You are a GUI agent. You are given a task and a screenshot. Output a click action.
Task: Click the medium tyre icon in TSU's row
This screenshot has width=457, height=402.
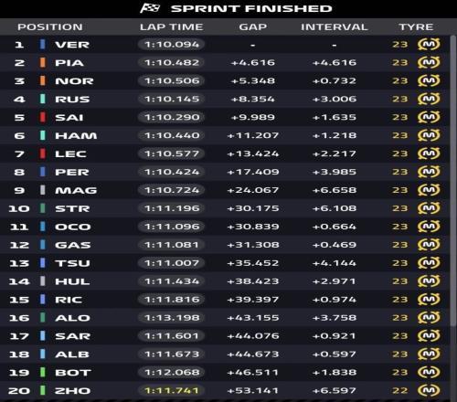click(429, 263)
